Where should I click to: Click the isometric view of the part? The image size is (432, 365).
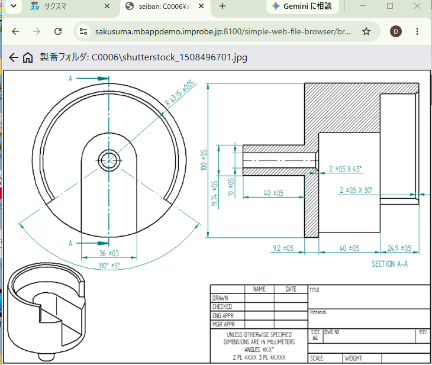pos(46,311)
